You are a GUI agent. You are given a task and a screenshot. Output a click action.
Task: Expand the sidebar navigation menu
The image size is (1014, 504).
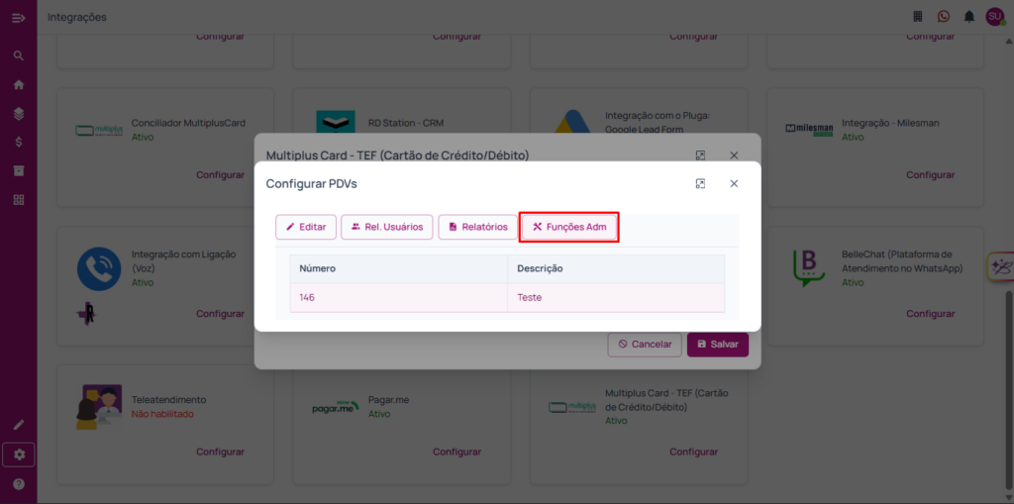point(18,17)
